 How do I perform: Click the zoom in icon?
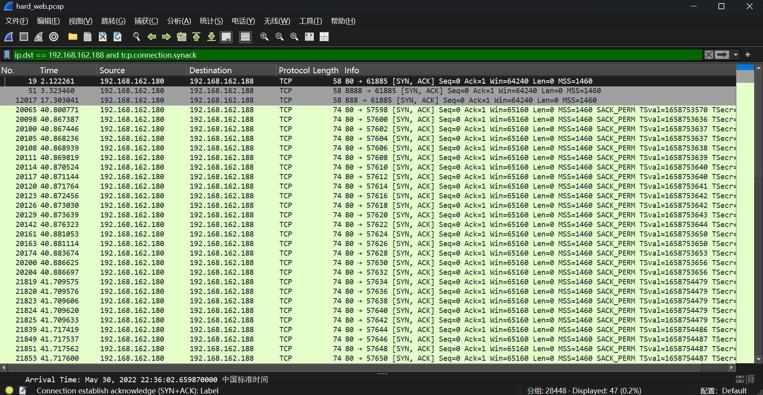pyautogui.click(x=264, y=37)
